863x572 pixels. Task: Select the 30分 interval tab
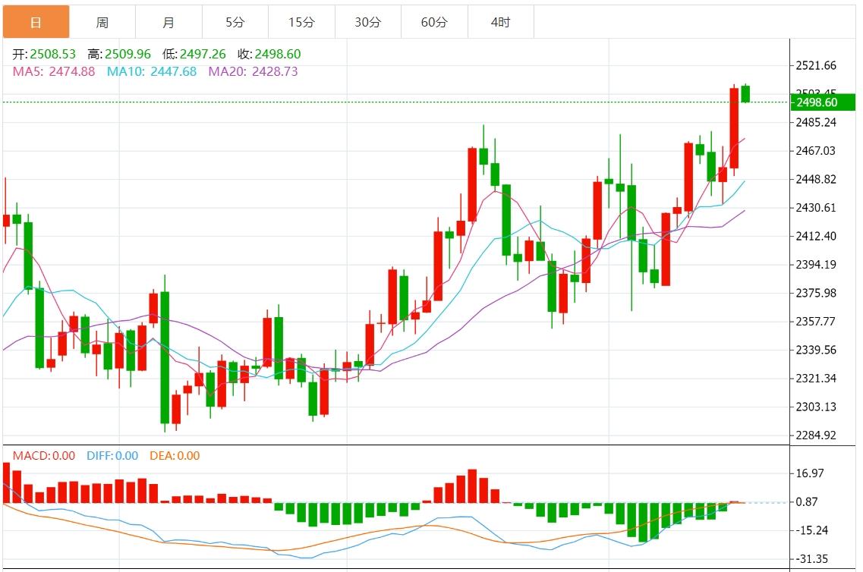pos(367,22)
